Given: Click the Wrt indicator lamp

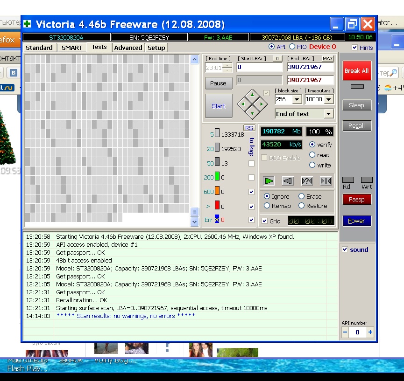Looking at the screenshot, I should coord(367,180).
